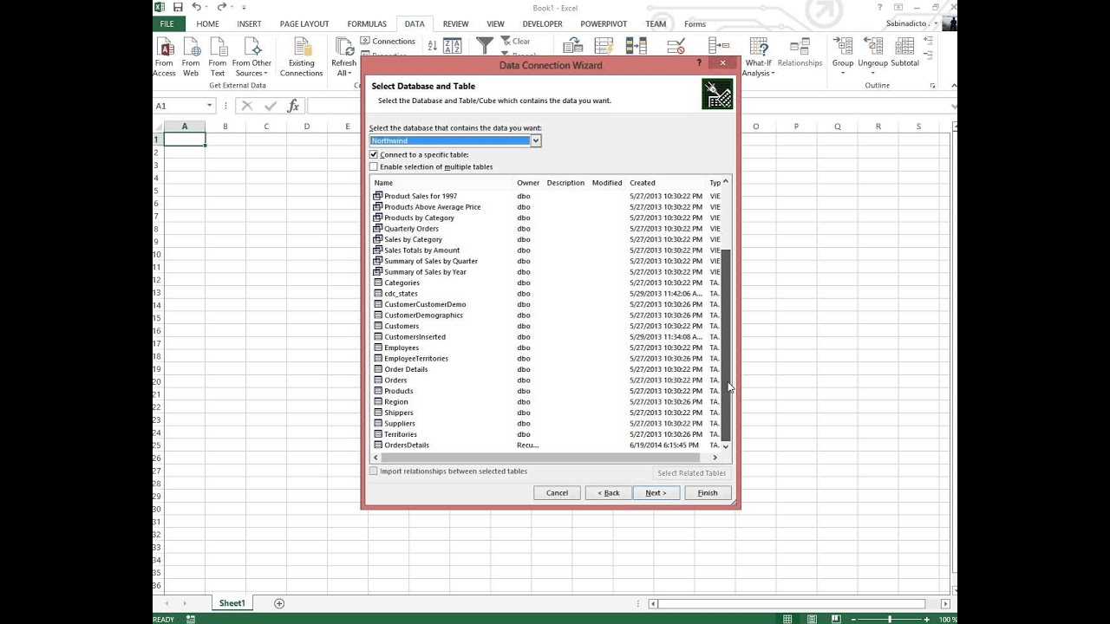Uncheck Connect to a specific table
This screenshot has height=624, width=1110.
click(x=374, y=154)
